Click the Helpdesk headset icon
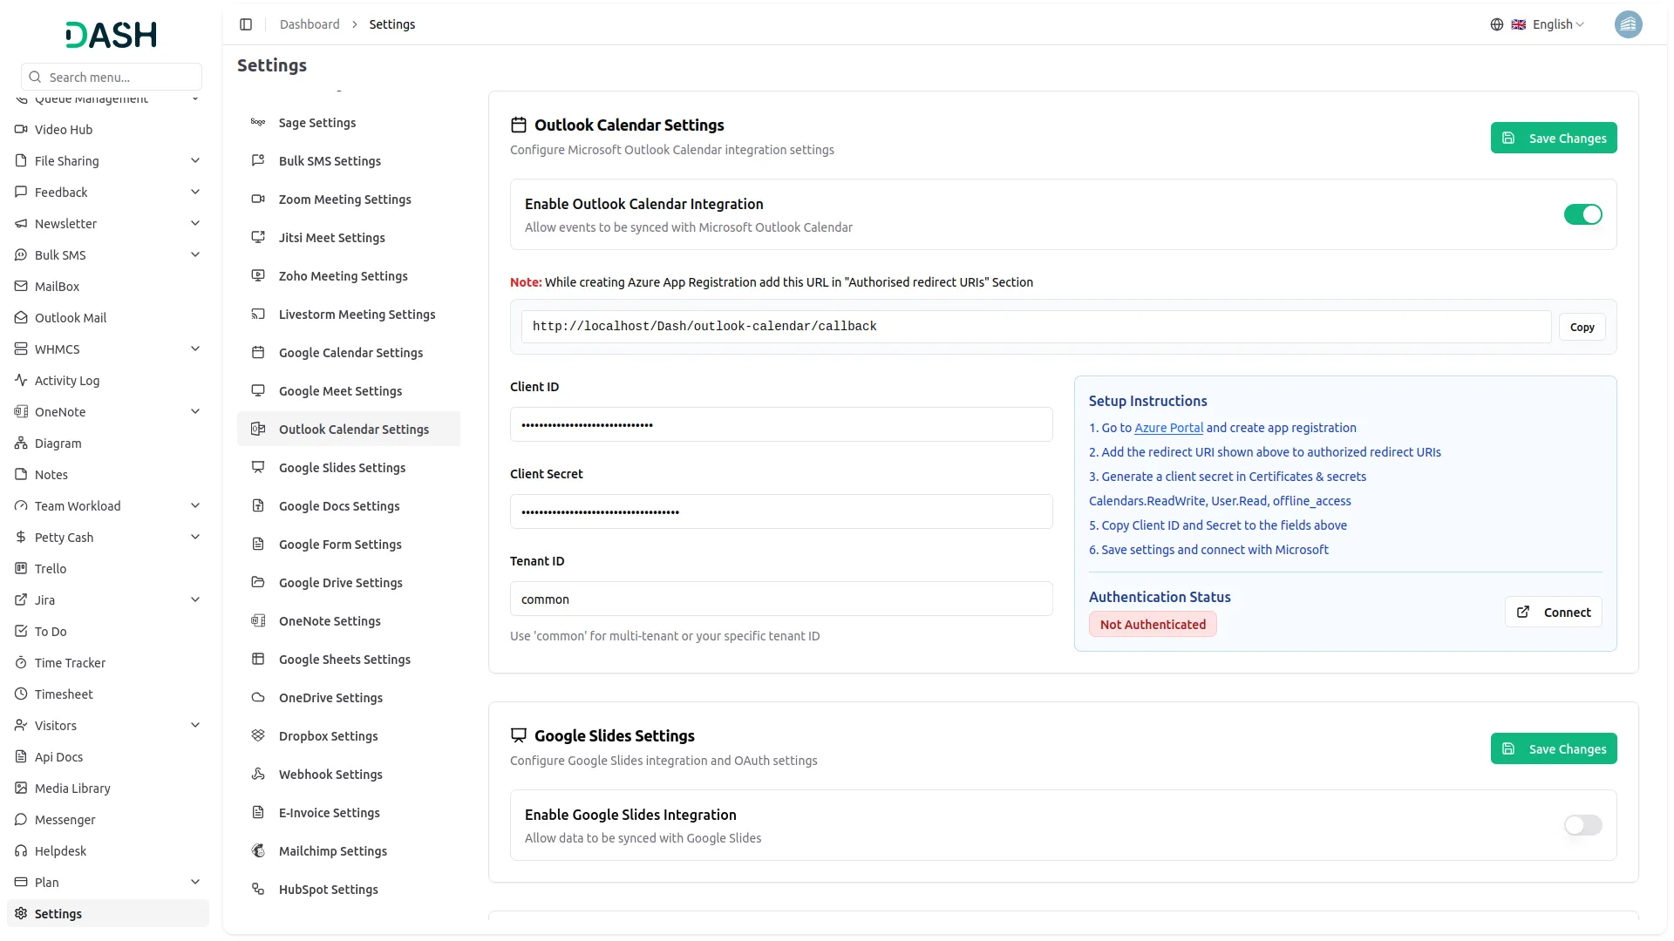 [21, 851]
